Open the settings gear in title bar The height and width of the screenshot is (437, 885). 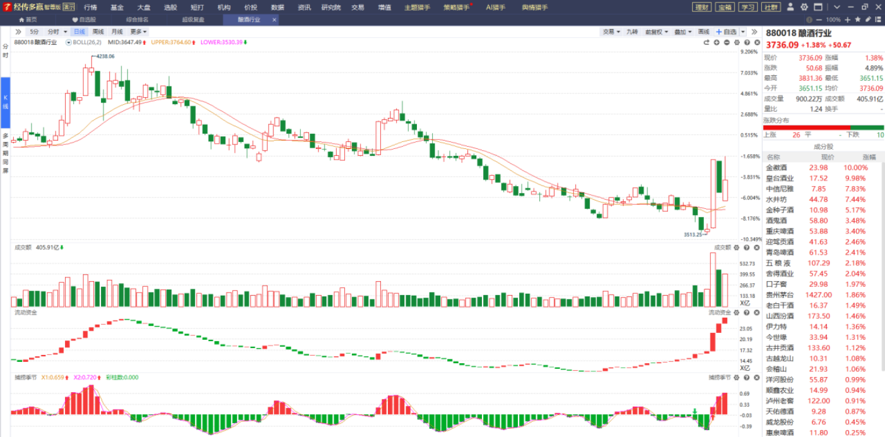[x=804, y=7]
